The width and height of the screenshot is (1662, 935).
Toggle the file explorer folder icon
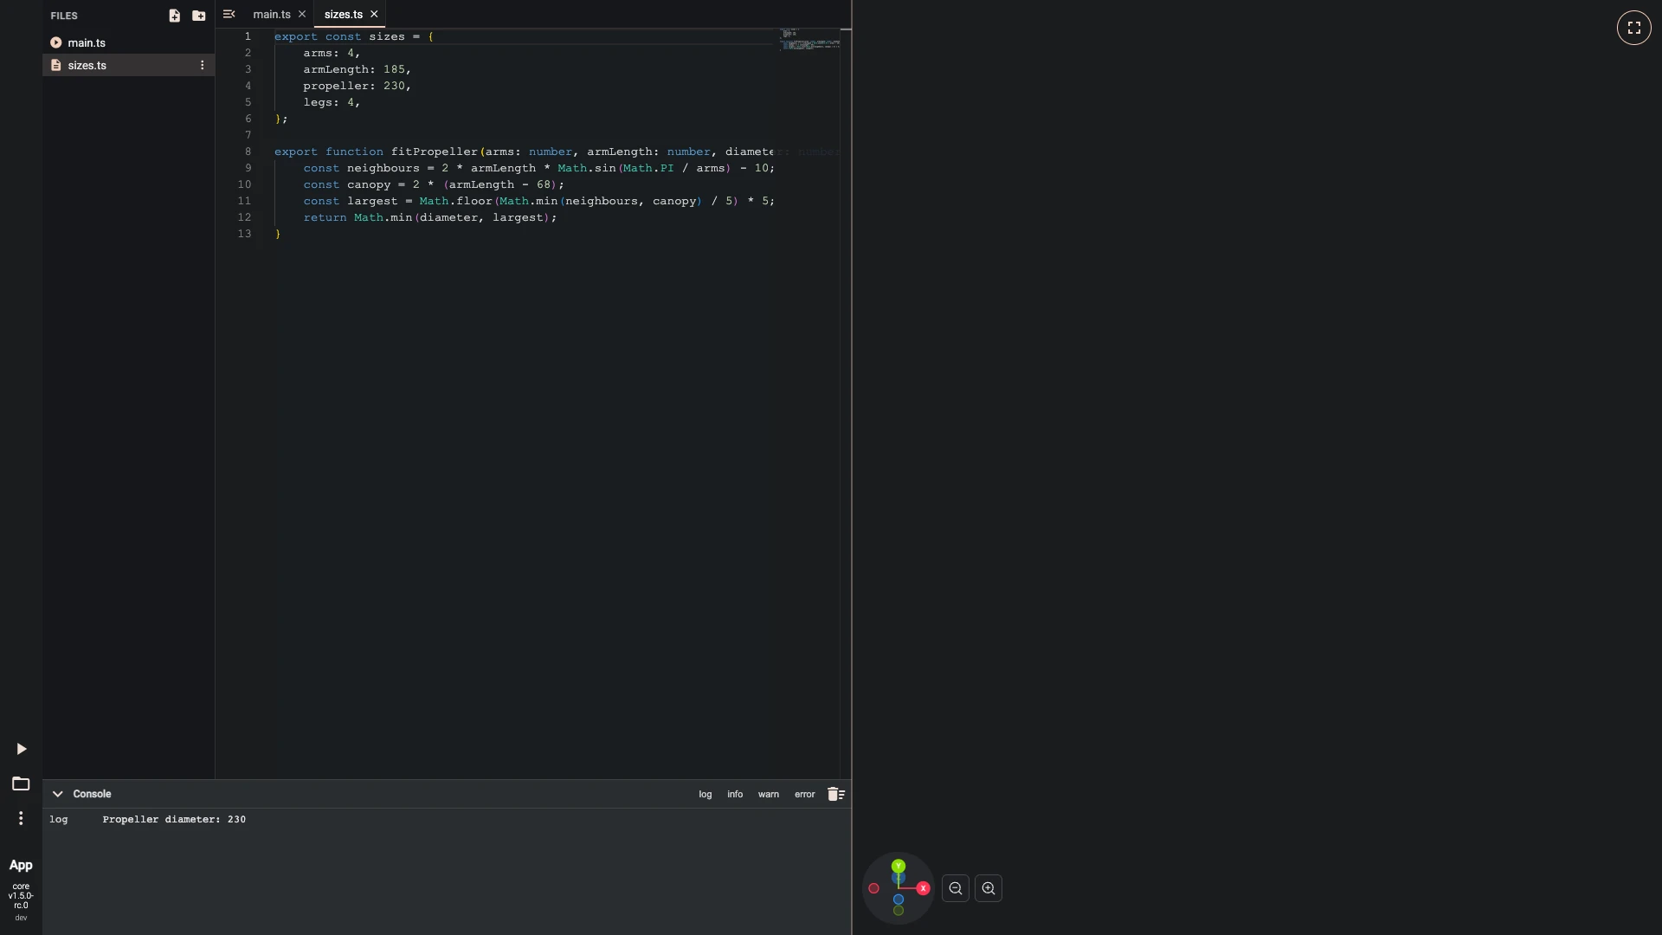pos(21,783)
